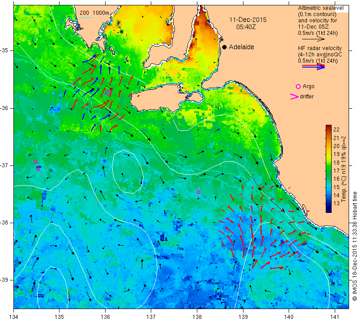Click the lower Argo marker near longitude 134.5
Screen dimensions: 358x322
[x=38, y=169]
